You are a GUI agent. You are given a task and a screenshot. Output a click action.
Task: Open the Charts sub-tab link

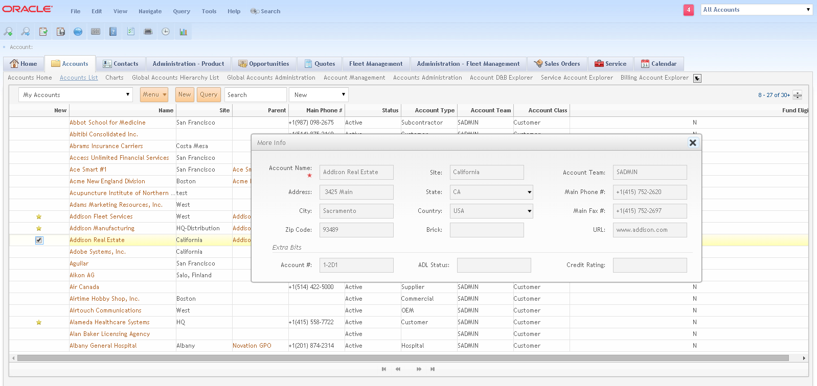click(115, 78)
